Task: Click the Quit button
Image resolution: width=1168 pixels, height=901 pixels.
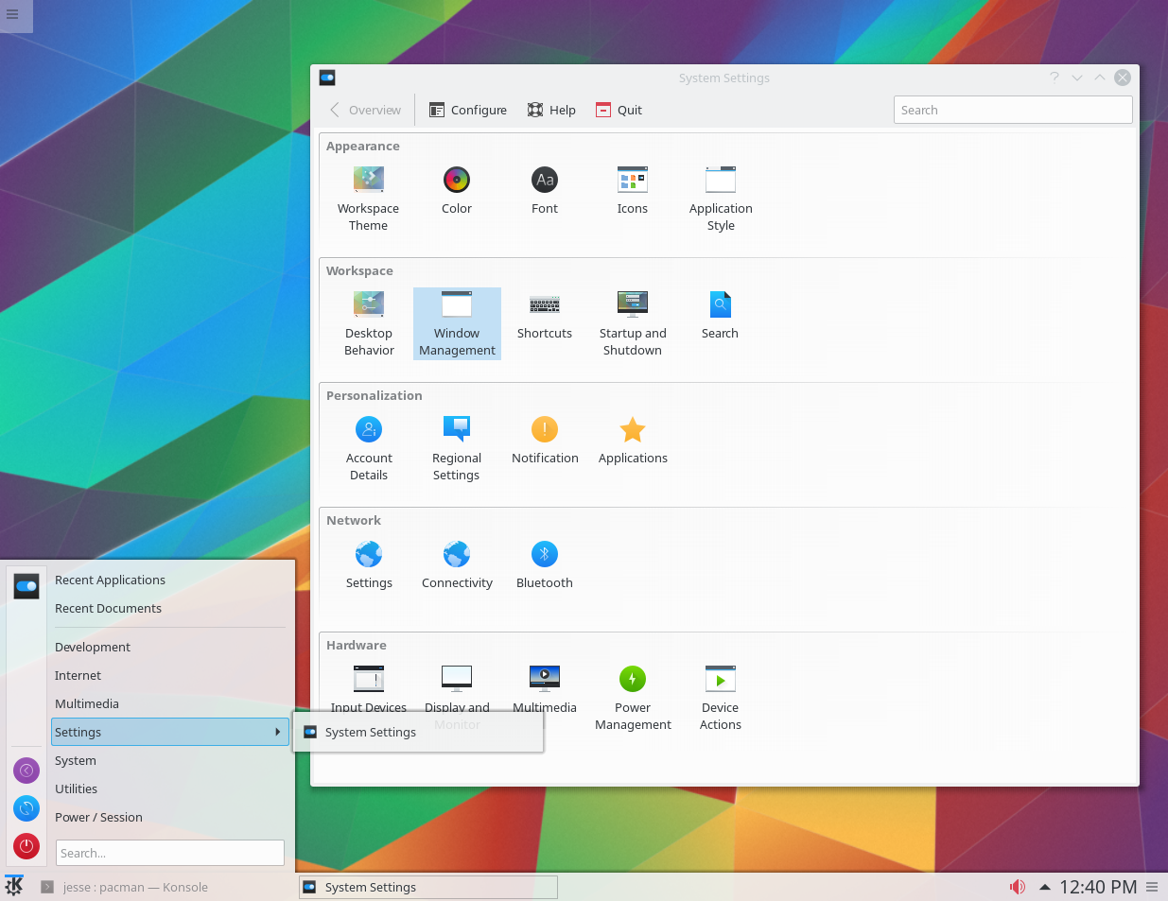Action: [618, 110]
